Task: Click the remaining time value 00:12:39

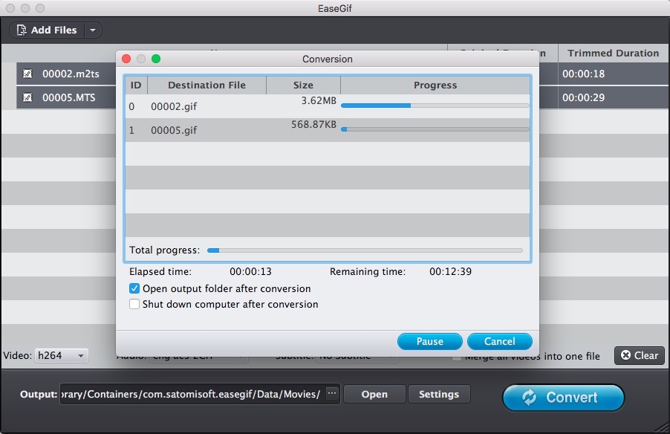Action: [x=450, y=271]
